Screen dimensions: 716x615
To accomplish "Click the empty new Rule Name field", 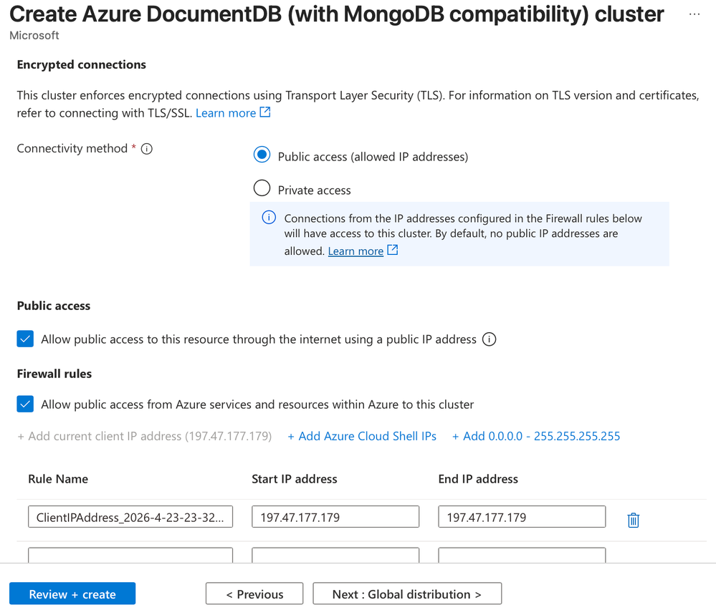I will 130,555.
